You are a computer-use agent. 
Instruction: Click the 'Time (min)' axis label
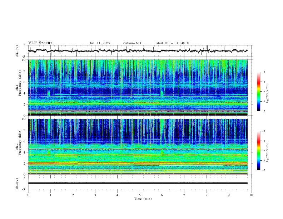coord(143,199)
